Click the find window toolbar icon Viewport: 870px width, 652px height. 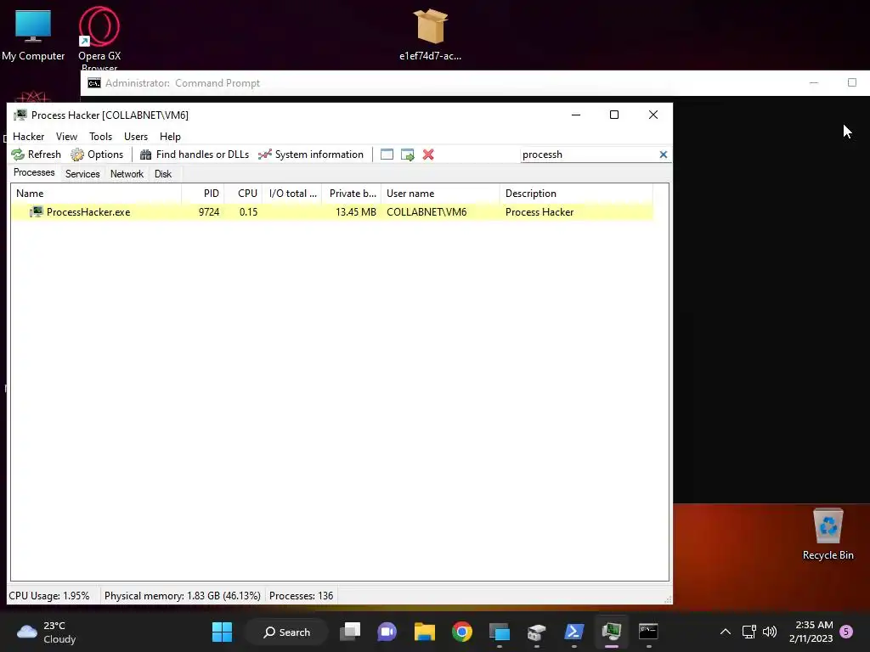pyautogui.click(x=387, y=155)
